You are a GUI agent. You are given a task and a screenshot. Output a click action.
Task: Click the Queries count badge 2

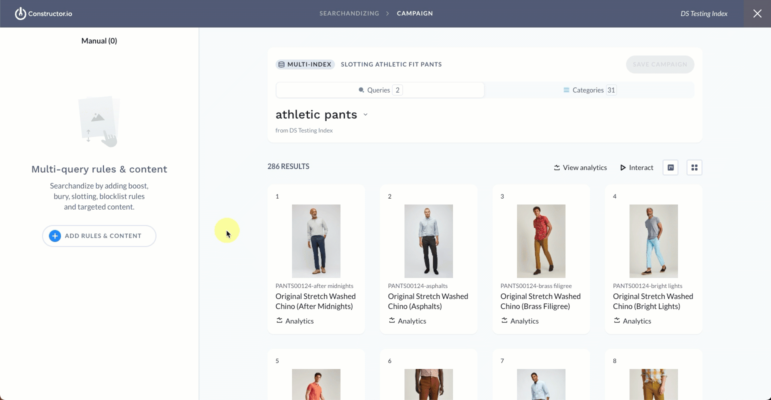[397, 90]
